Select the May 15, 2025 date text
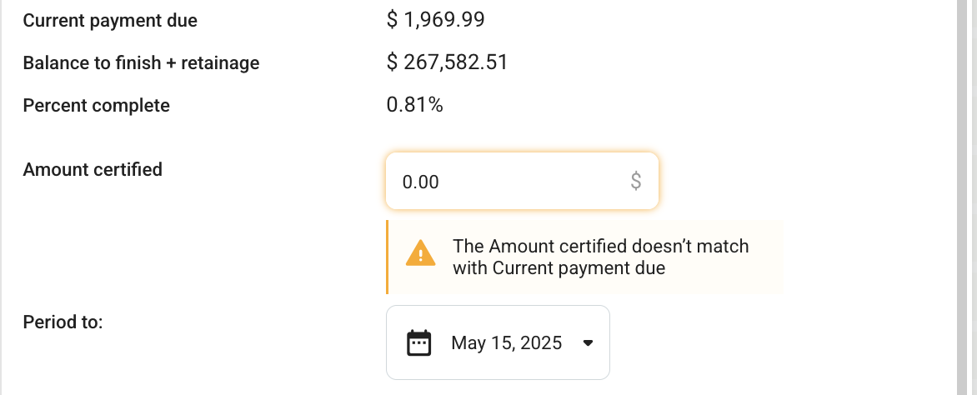 507,343
